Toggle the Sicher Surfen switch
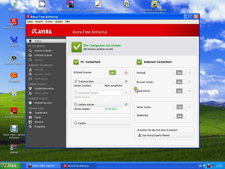Image resolution: width=225 pixels, height=169 pixels. [179, 107]
